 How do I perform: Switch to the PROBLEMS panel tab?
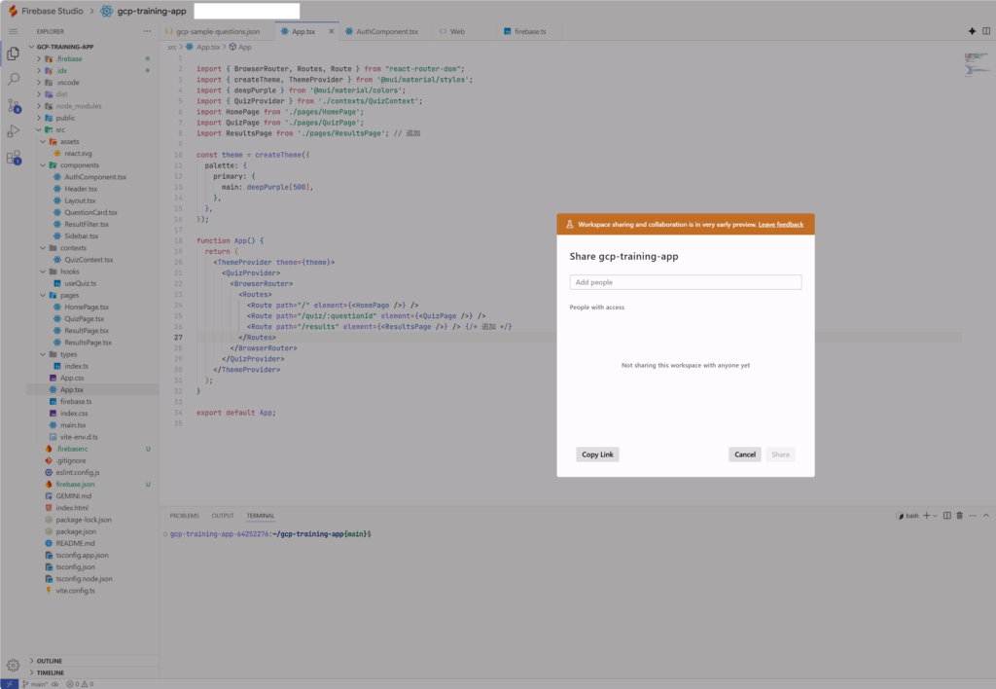tap(184, 515)
